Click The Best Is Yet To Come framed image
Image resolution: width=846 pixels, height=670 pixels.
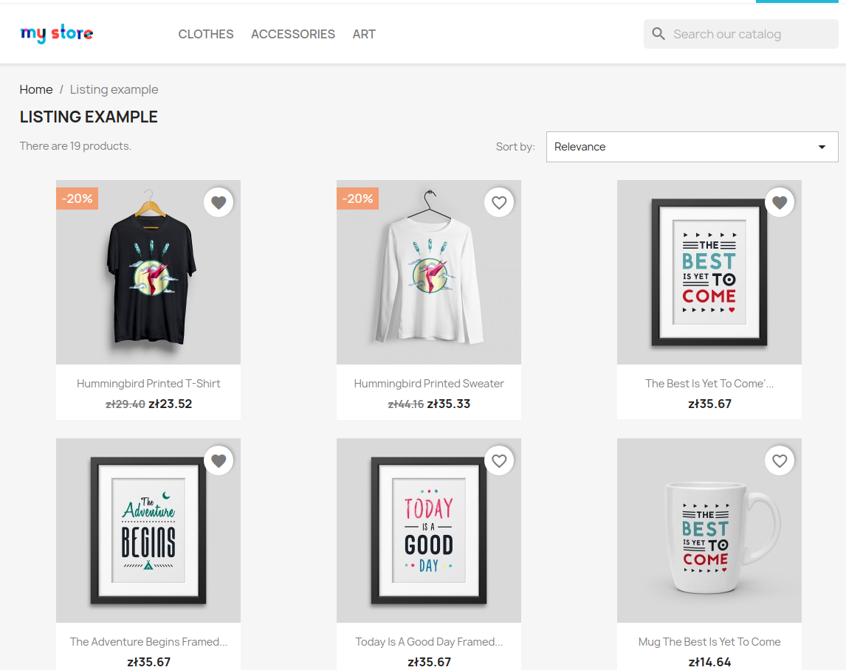709,272
